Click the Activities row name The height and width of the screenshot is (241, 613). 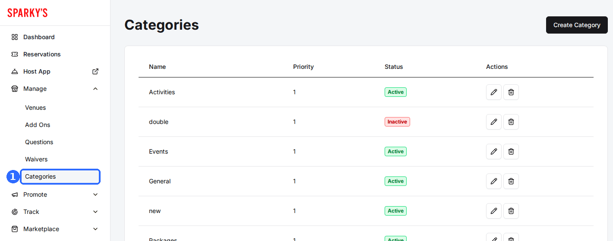coord(162,92)
